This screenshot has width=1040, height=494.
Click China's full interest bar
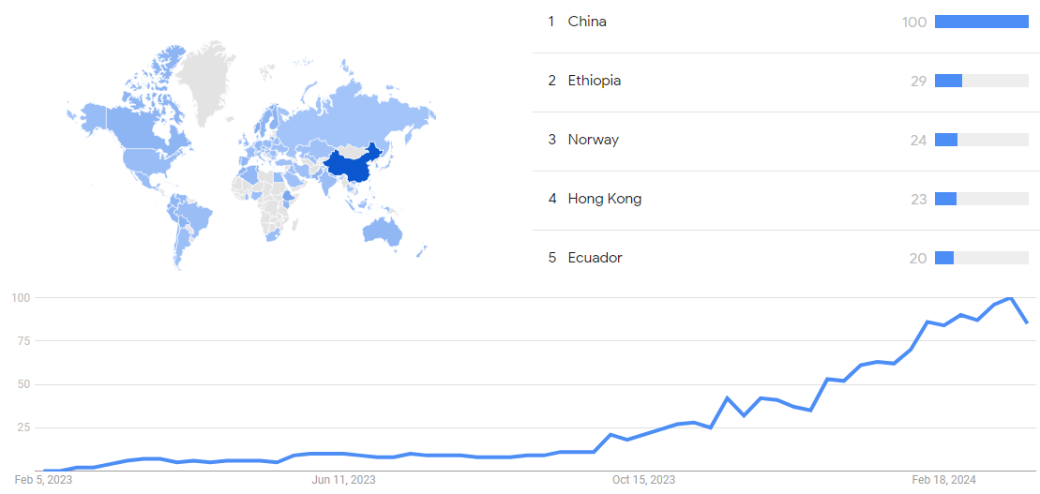(x=981, y=22)
